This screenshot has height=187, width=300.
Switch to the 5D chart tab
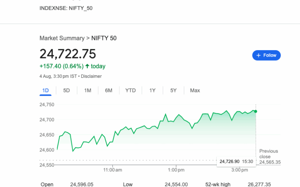pos(66,91)
